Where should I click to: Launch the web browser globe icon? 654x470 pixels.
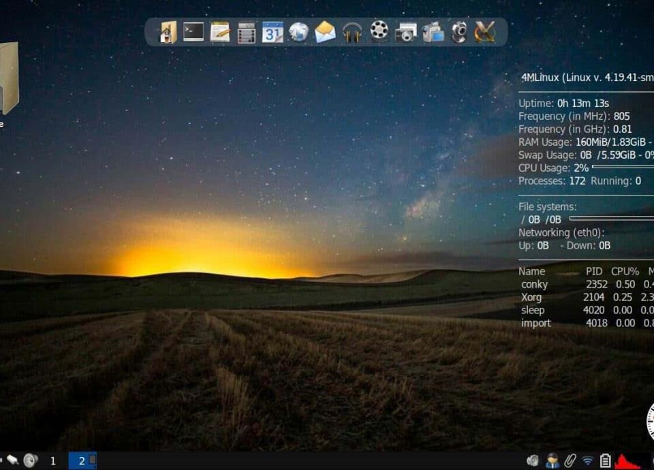pos(299,32)
